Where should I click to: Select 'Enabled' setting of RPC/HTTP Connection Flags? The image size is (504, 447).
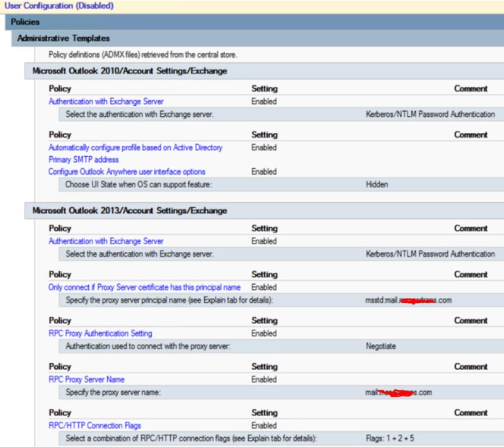264,426
